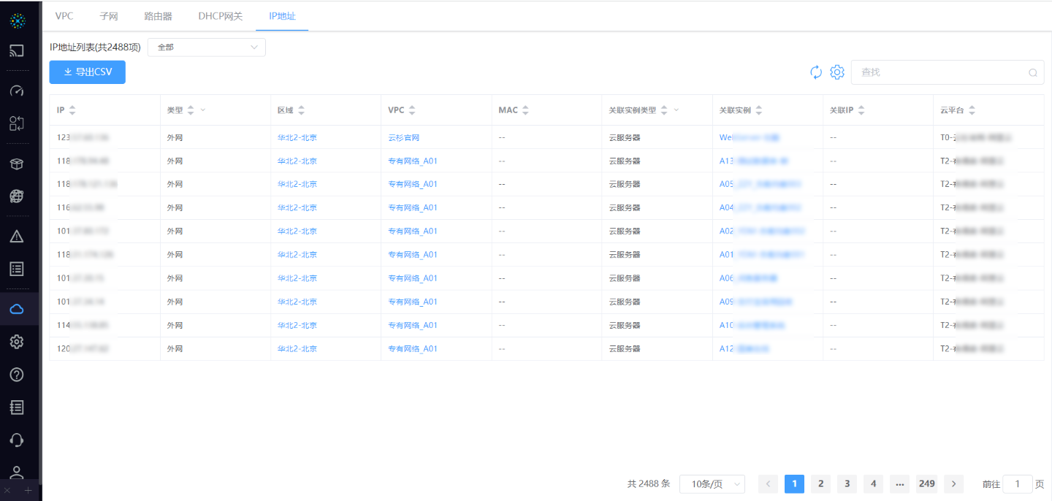Image resolution: width=1052 pixels, height=501 pixels.
Task: Click the help question mark sidebar icon
Action: [17, 375]
